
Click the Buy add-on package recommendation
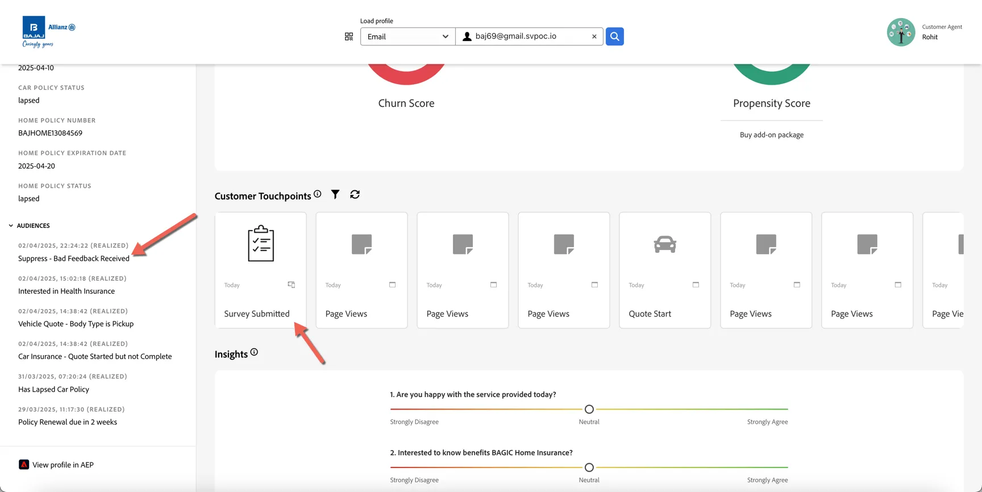772,135
